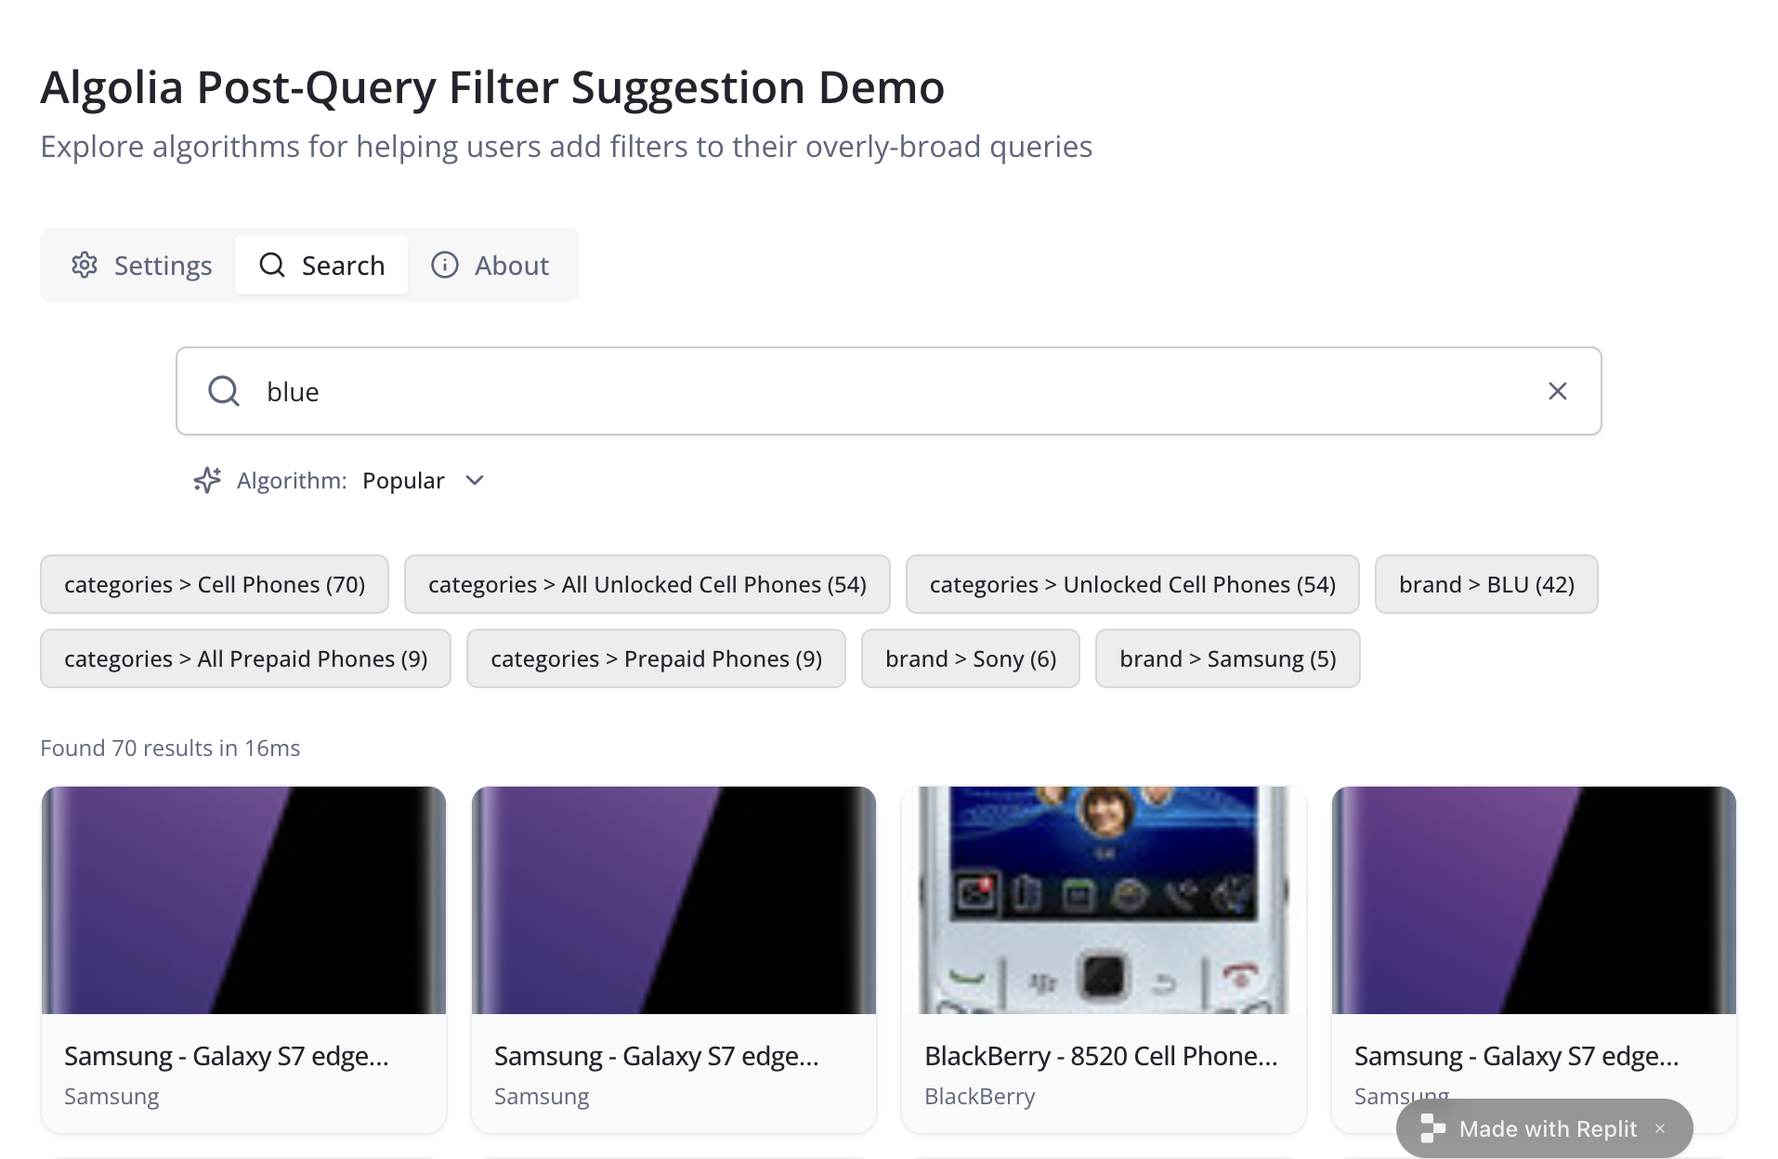
Task: Open the first Samsung Galaxy S7 edge image
Action: pos(243,900)
